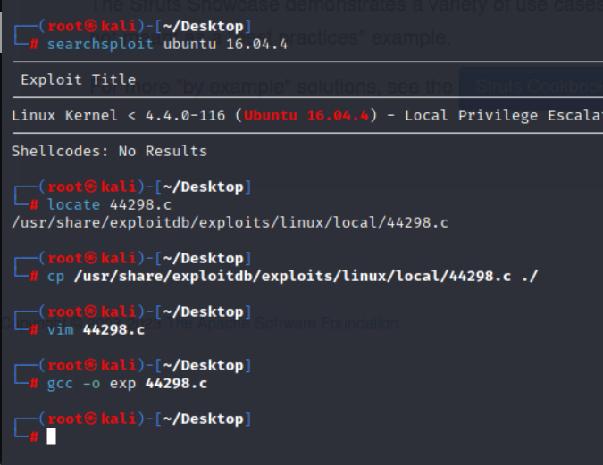
Task: Click the 'gcc -o exp 44298.c' command text
Action: tap(127, 384)
